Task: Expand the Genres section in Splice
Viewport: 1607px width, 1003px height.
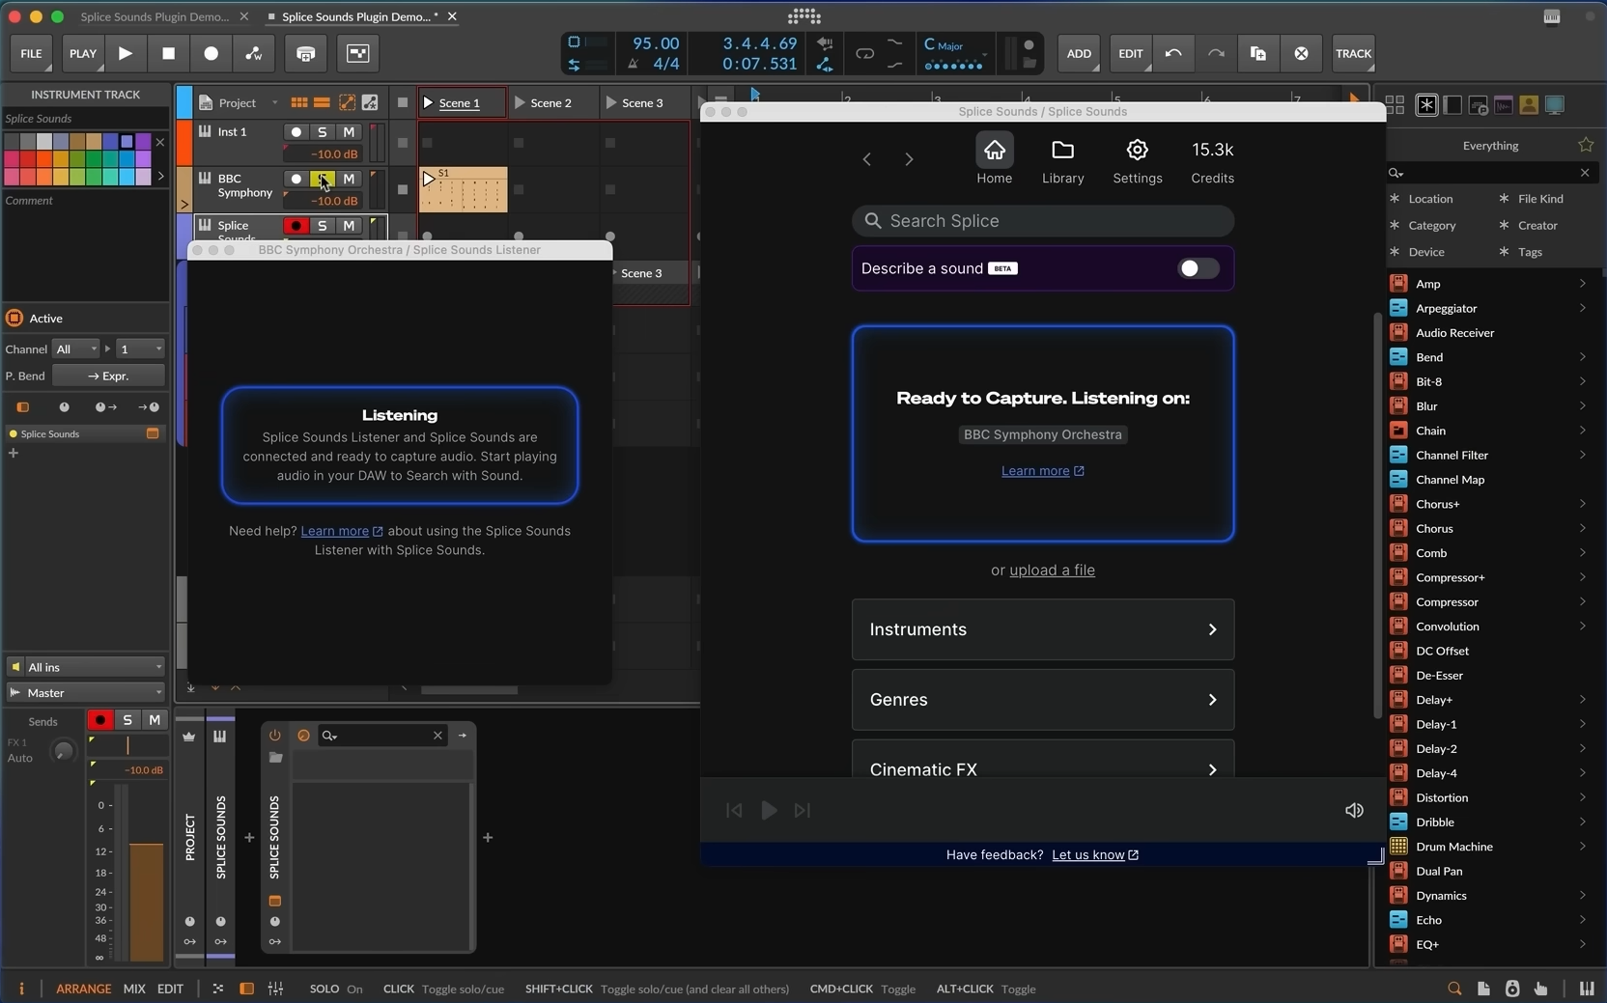Action: [x=1043, y=700]
